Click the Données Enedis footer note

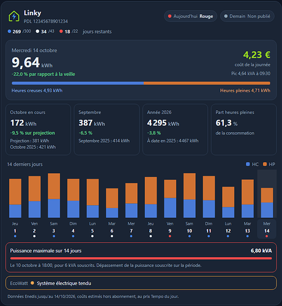(93, 296)
